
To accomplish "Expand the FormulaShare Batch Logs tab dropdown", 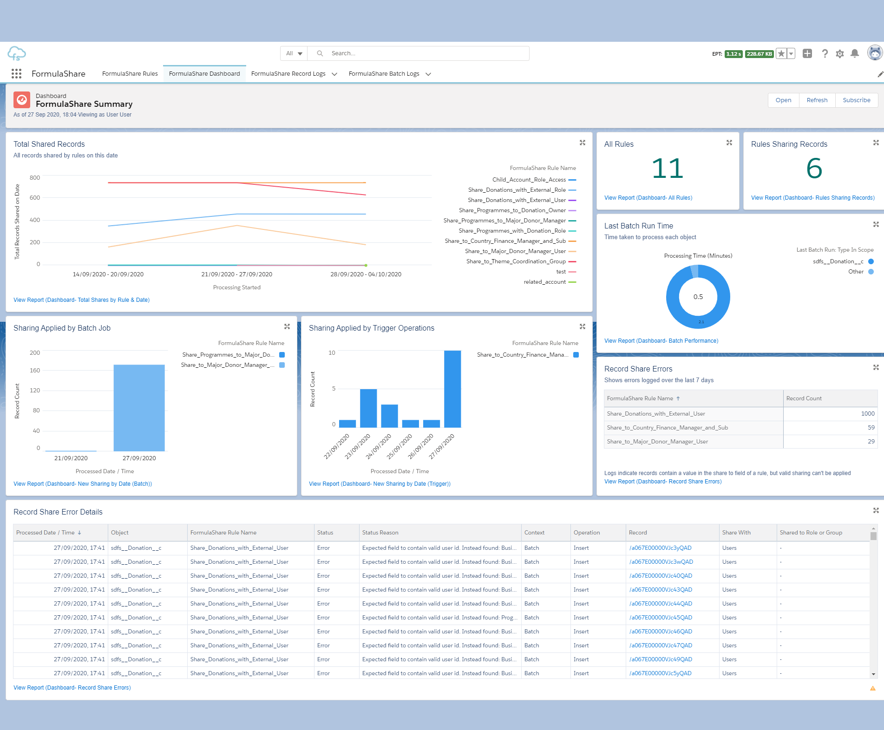I will [428, 74].
